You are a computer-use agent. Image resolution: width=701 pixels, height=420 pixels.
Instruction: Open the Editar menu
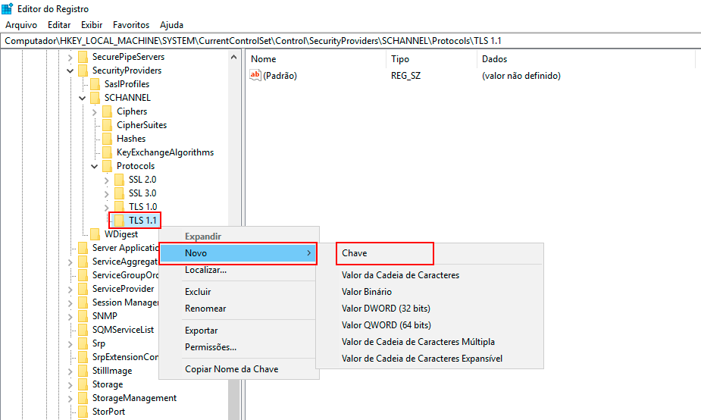(x=59, y=25)
